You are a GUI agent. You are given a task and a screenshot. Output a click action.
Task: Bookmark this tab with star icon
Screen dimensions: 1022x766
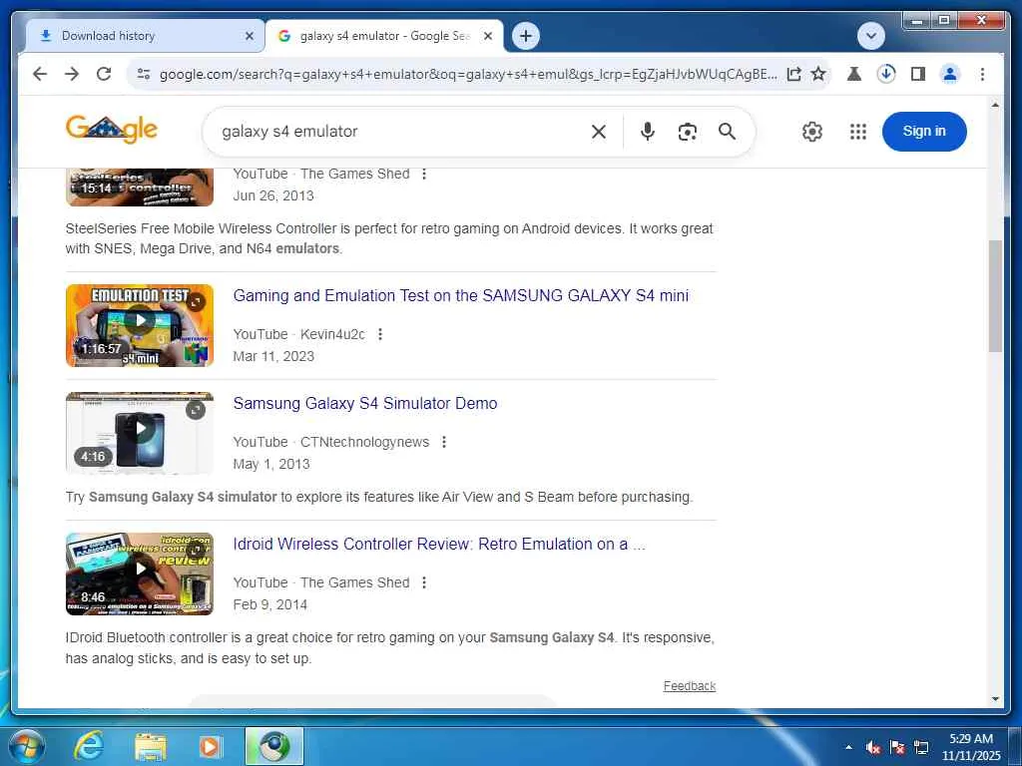click(818, 74)
